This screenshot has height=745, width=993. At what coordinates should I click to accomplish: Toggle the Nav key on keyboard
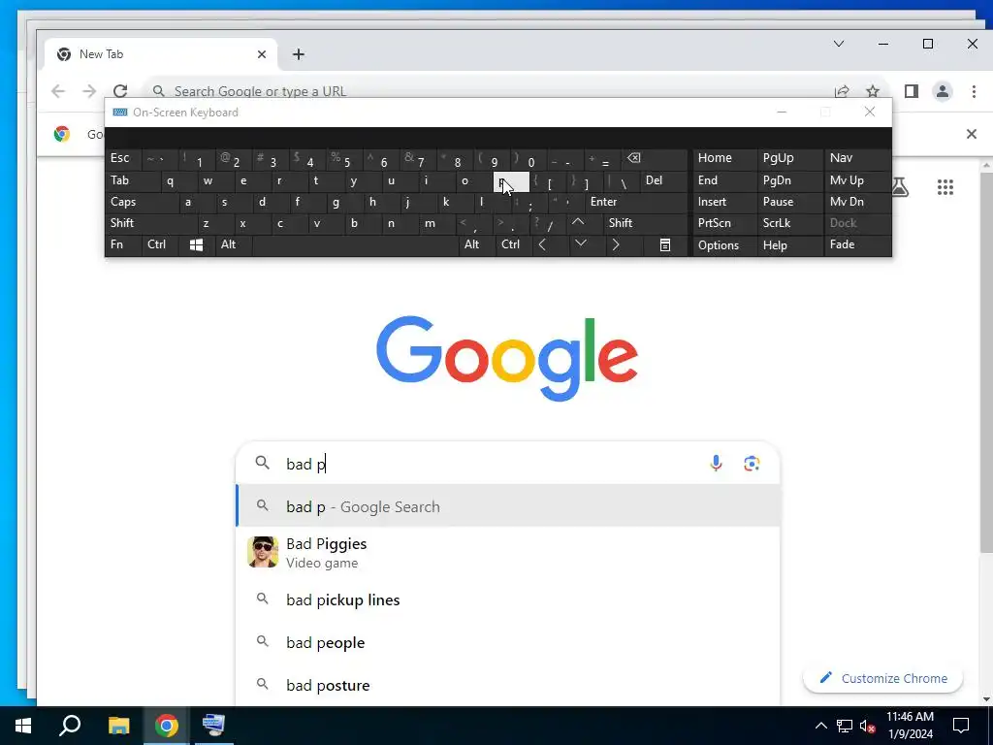[x=857, y=158]
